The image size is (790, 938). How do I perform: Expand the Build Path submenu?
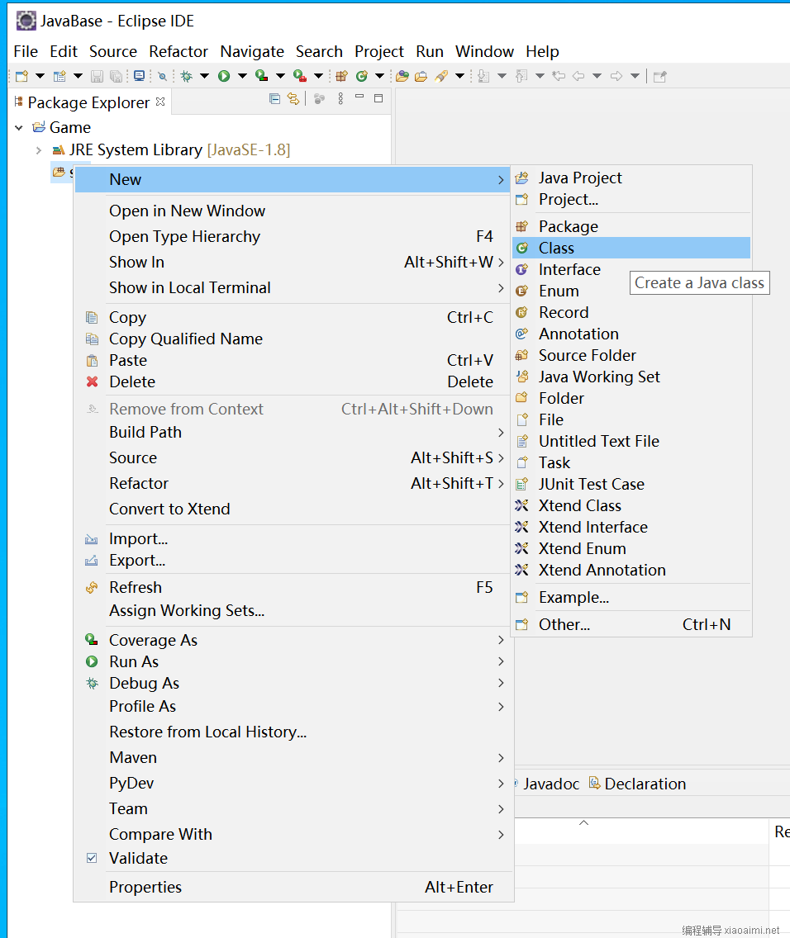[x=293, y=432]
